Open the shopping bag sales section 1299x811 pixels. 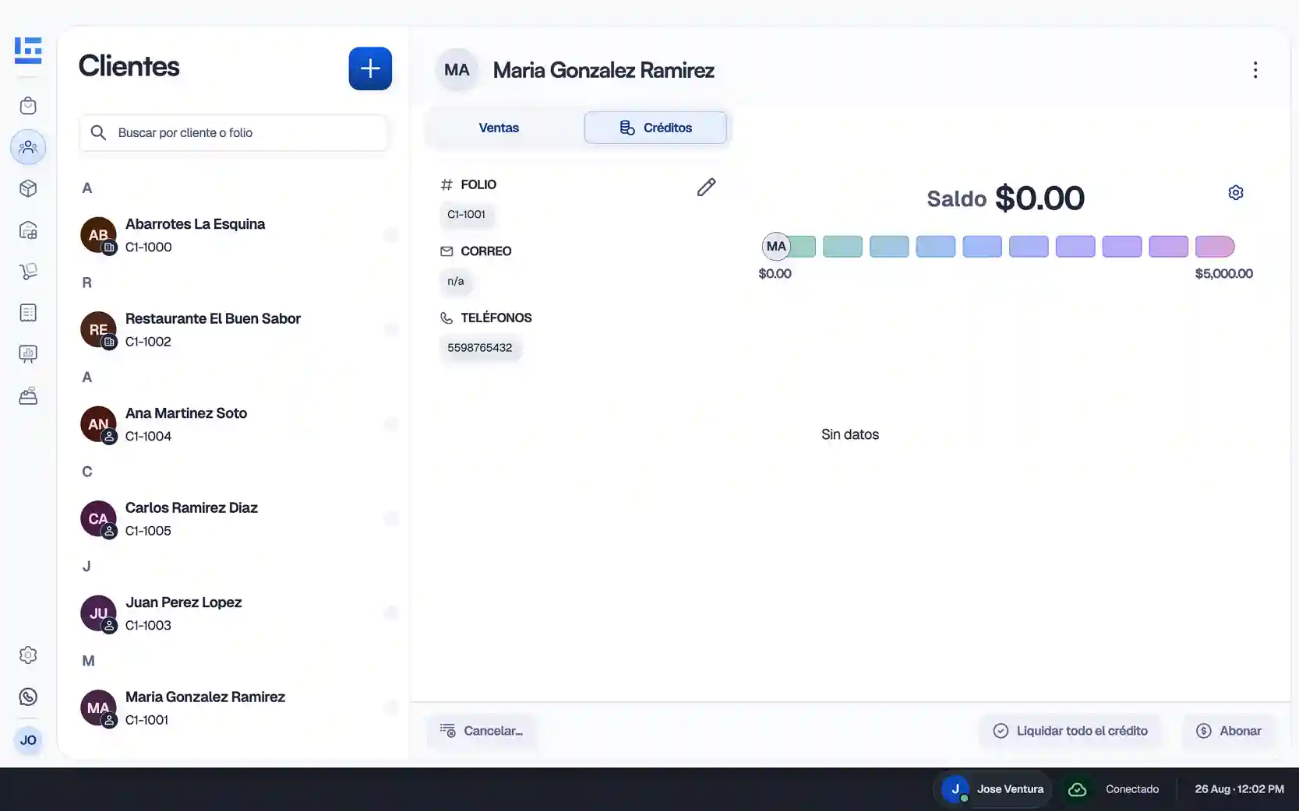pyautogui.click(x=28, y=106)
